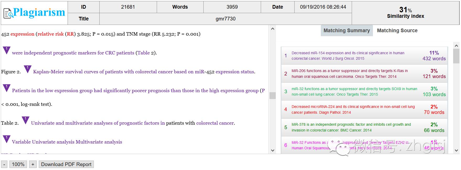Click red abbreviation 'RR' in first line

coord(70,34)
